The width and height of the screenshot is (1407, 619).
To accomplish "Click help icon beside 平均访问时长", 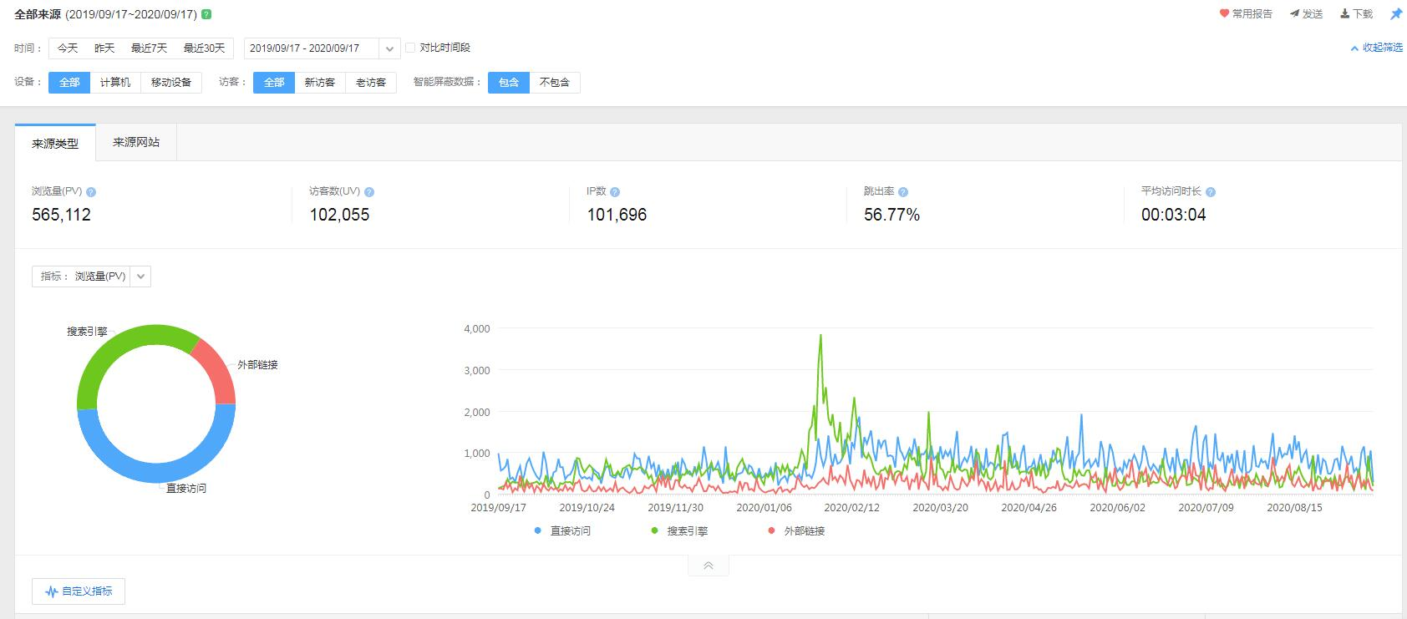I will pyautogui.click(x=1211, y=192).
